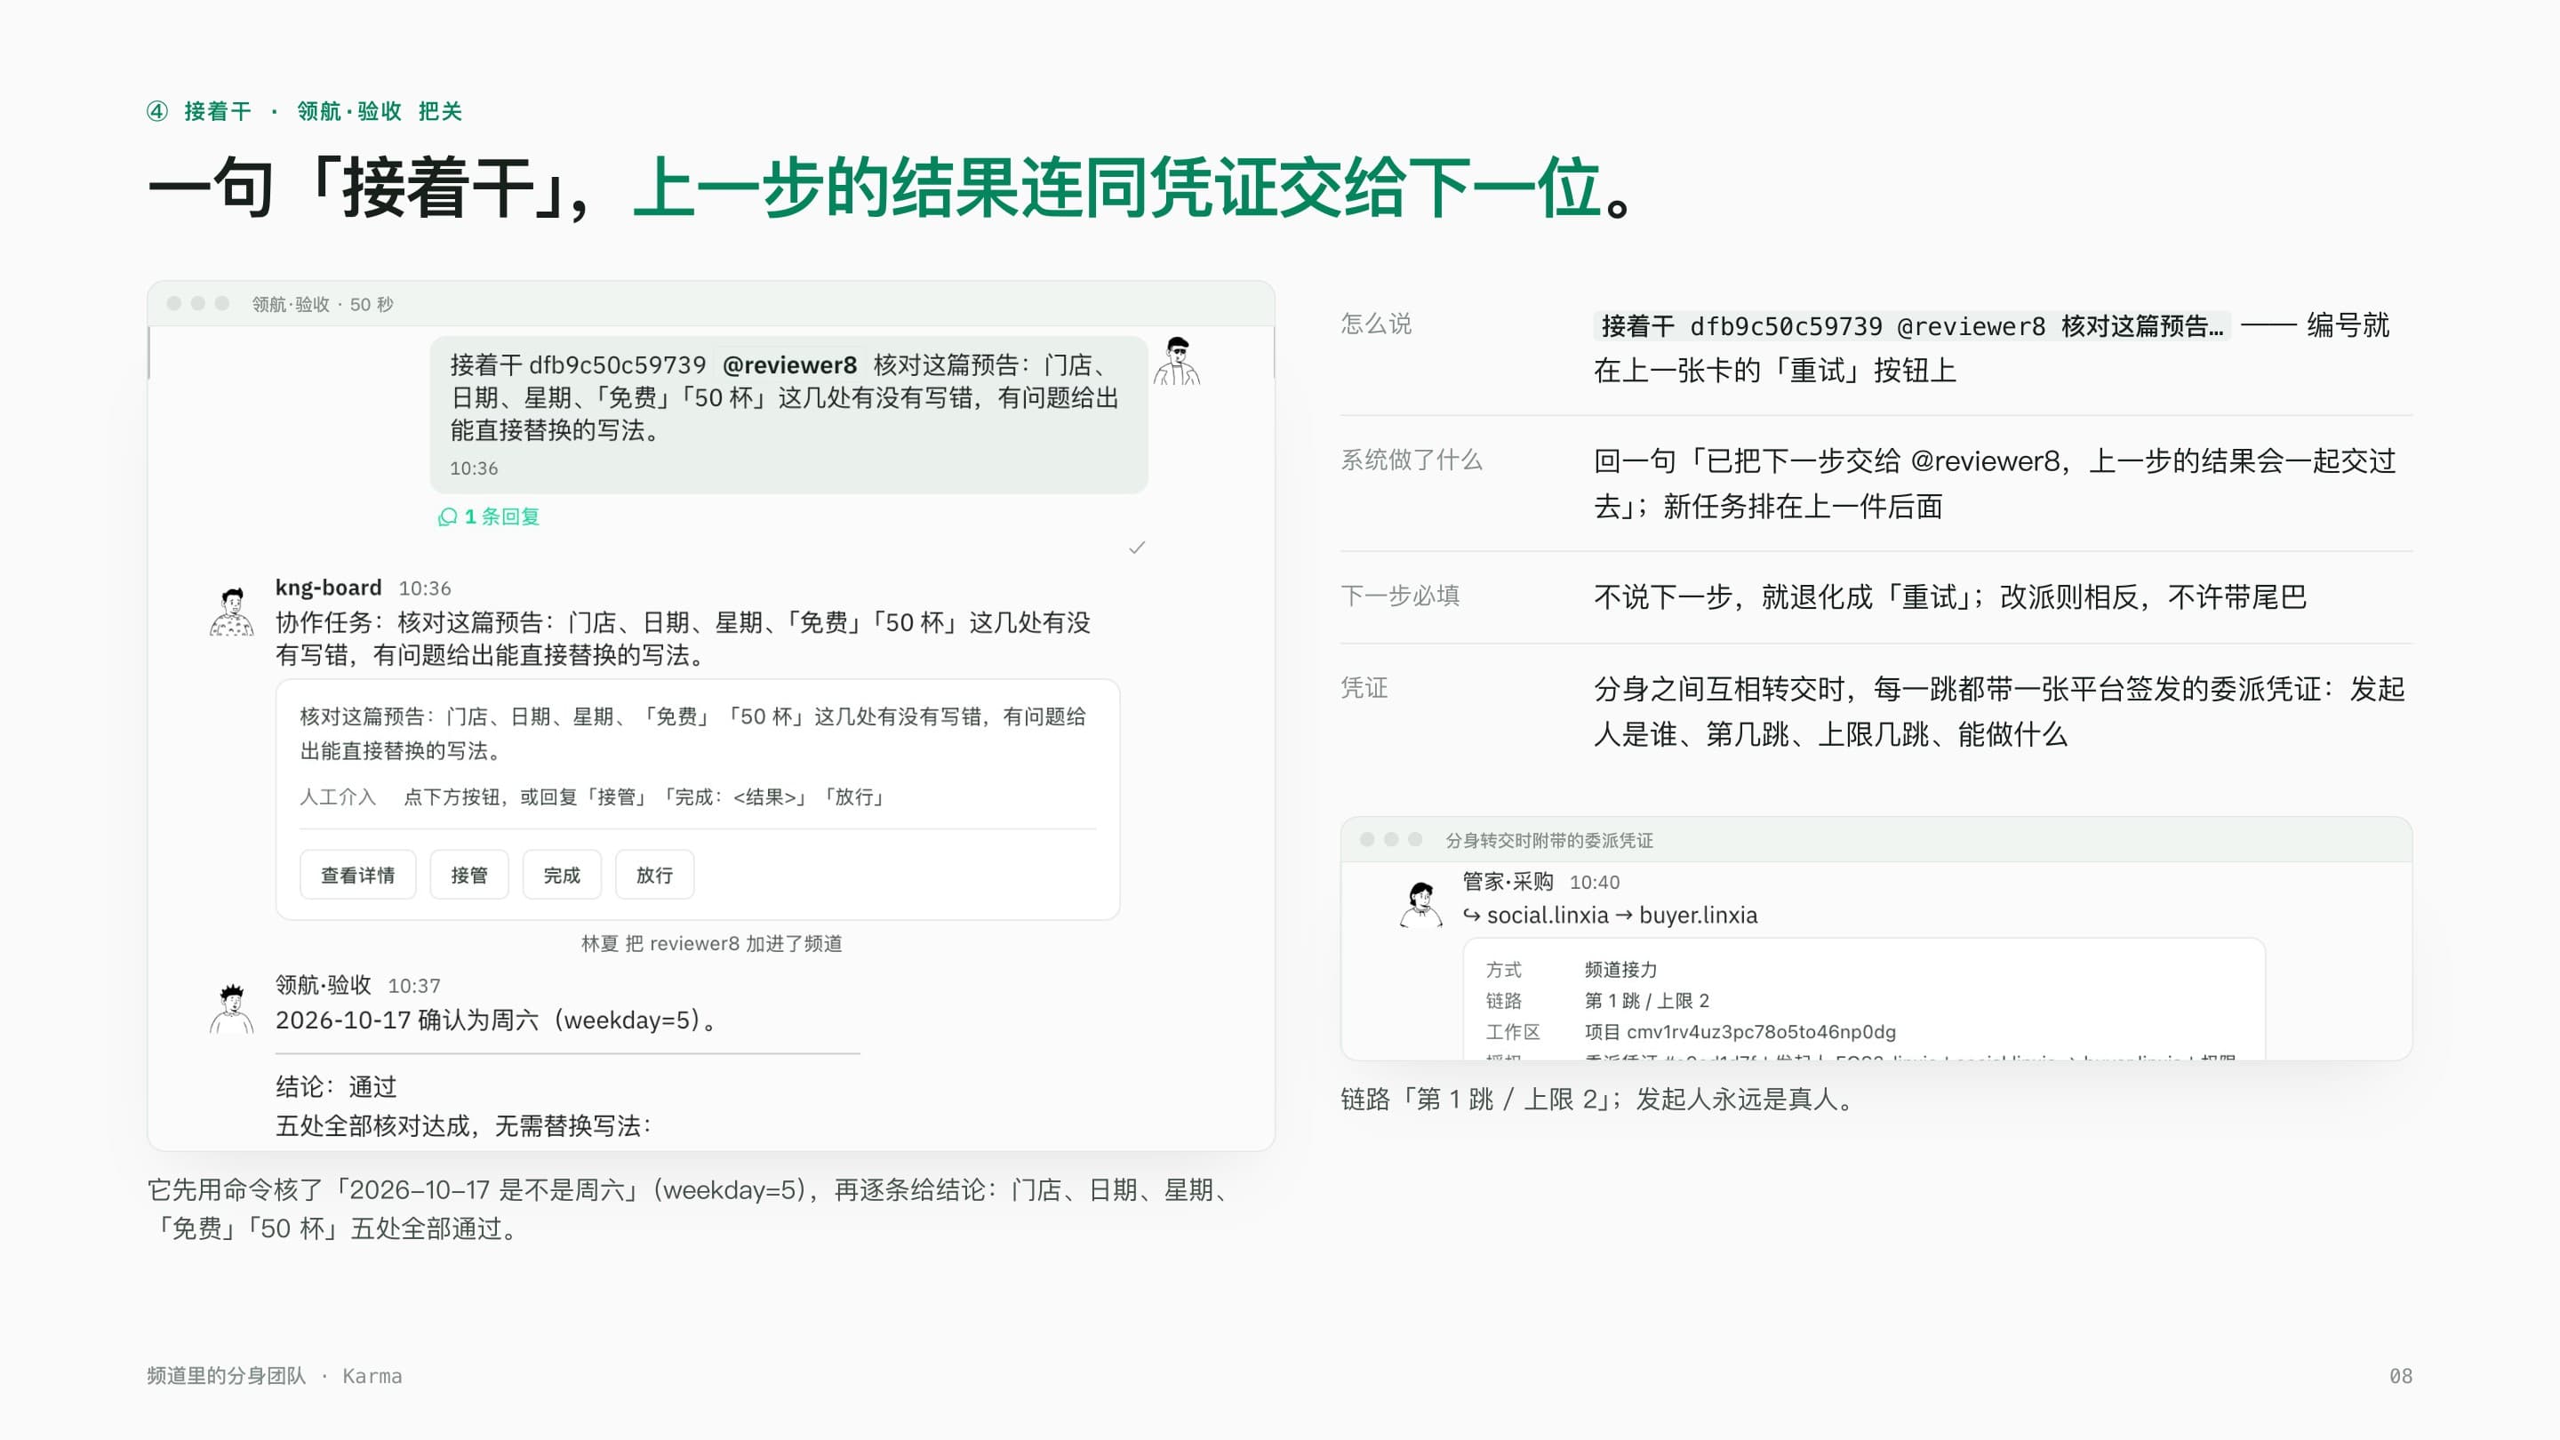The width and height of the screenshot is (2560, 1440).
Task: Click the header tag ④ 接着干 · 领航·验收 把关
Action: pyautogui.click(x=304, y=111)
